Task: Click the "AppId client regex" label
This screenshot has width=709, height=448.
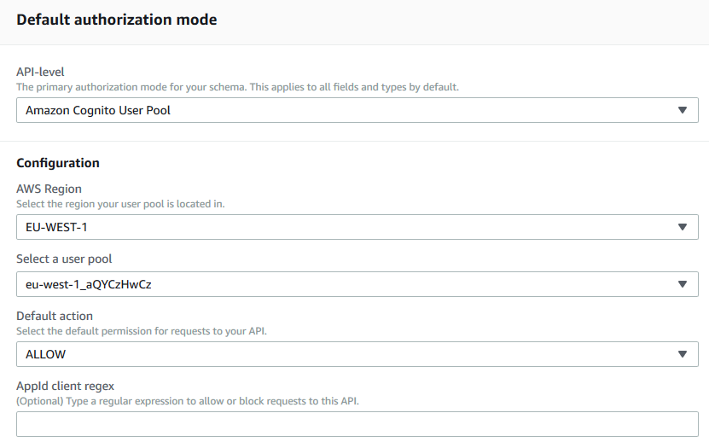Action: [x=65, y=386]
